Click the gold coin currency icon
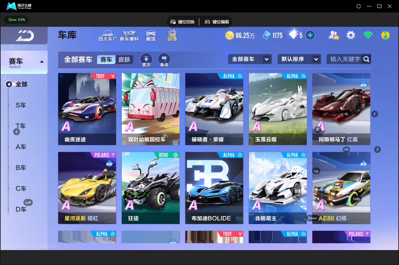 coord(230,35)
